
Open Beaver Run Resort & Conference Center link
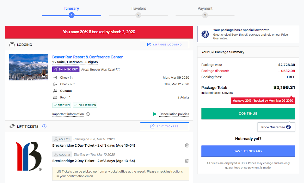(x=87, y=57)
